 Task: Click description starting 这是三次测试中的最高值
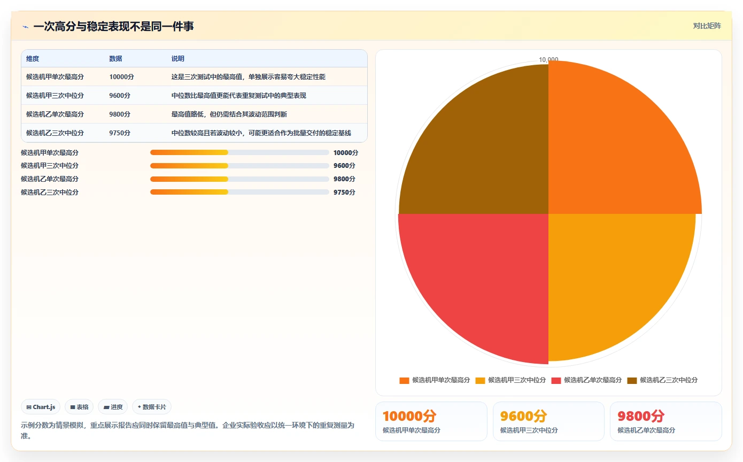248,77
